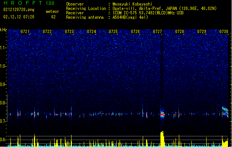This screenshot has height=147, width=232.
Task: Click the filename 0212120720.png label
Action: click(19, 10)
